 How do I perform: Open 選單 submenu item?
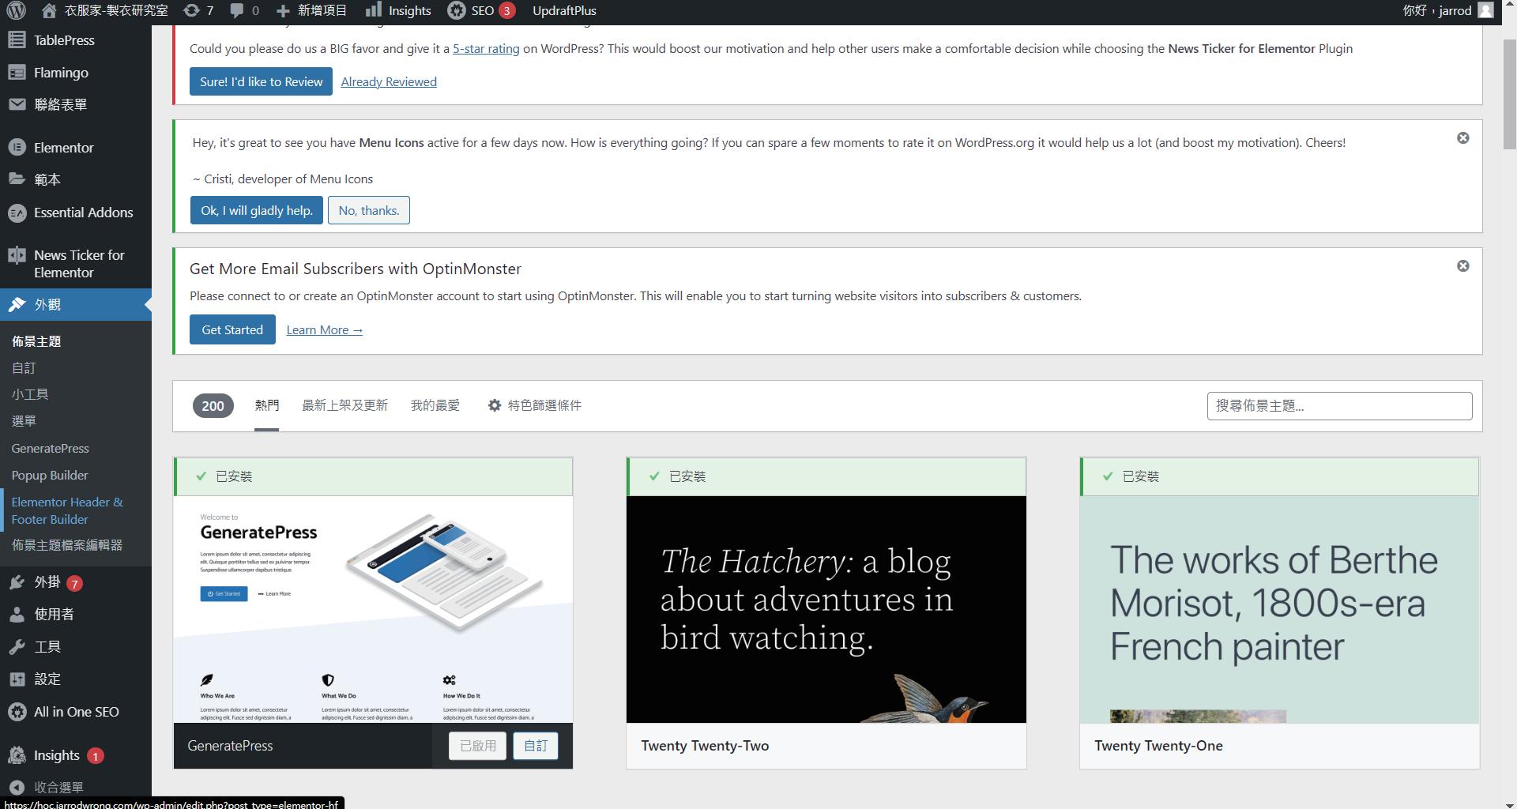click(x=24, y=421)
